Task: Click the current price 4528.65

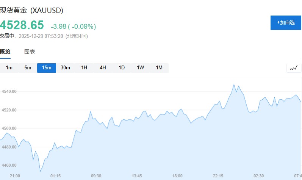Action: pyautogui.click(x=22, y=25)
